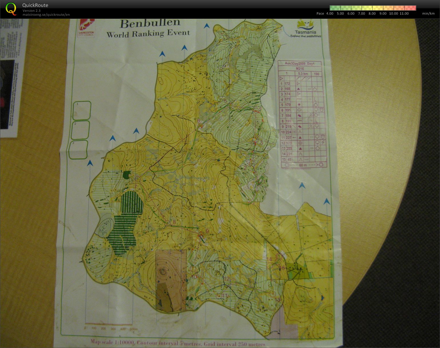This screenshot has height=348, width=440.
Task: Click the 500m scale bar label
Action: 133,329
